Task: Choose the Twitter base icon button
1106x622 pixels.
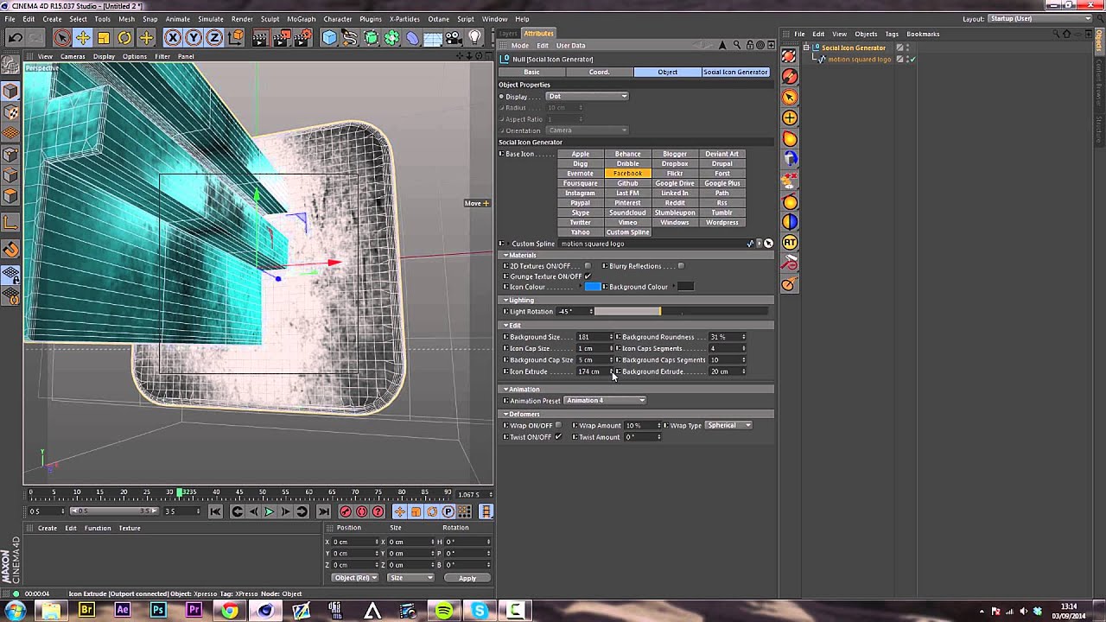Action: coord(580,222)
